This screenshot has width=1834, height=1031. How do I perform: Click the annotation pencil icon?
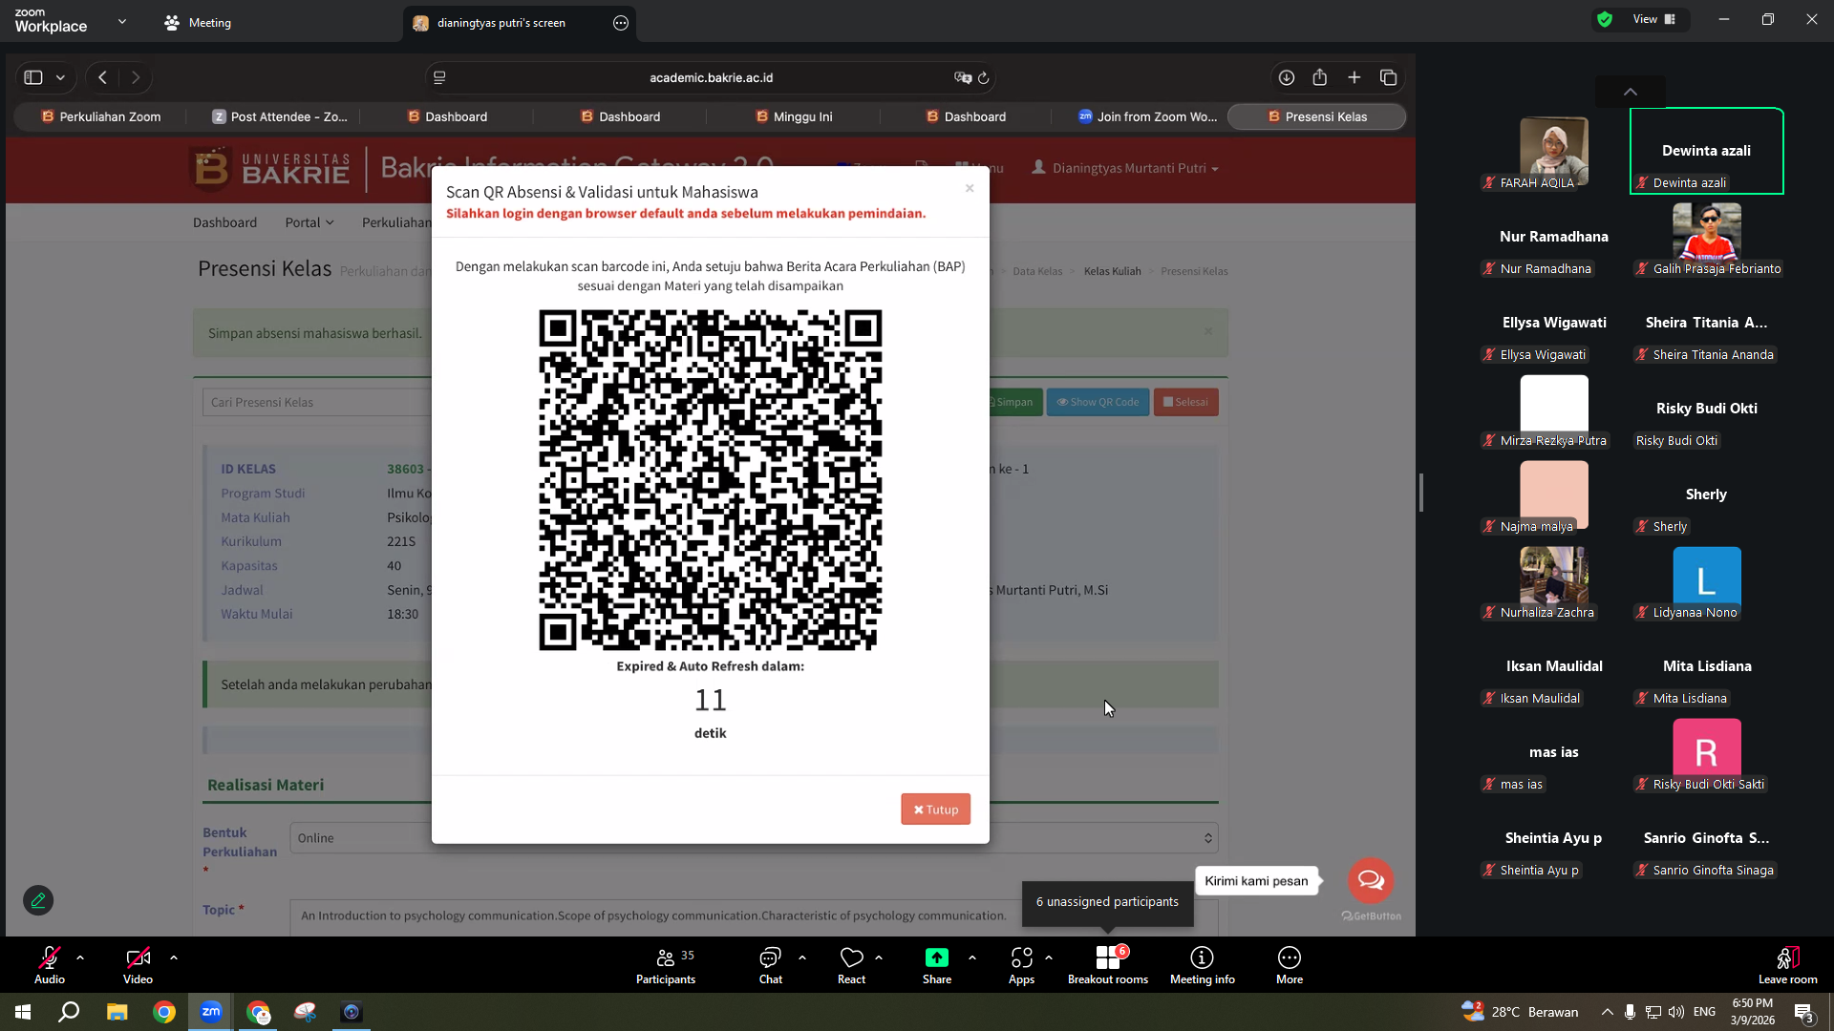coord(38,900)
